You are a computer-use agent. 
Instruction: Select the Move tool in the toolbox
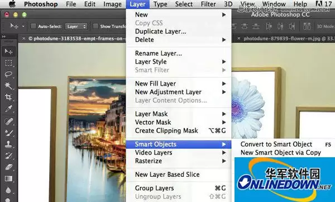(8, 51)
